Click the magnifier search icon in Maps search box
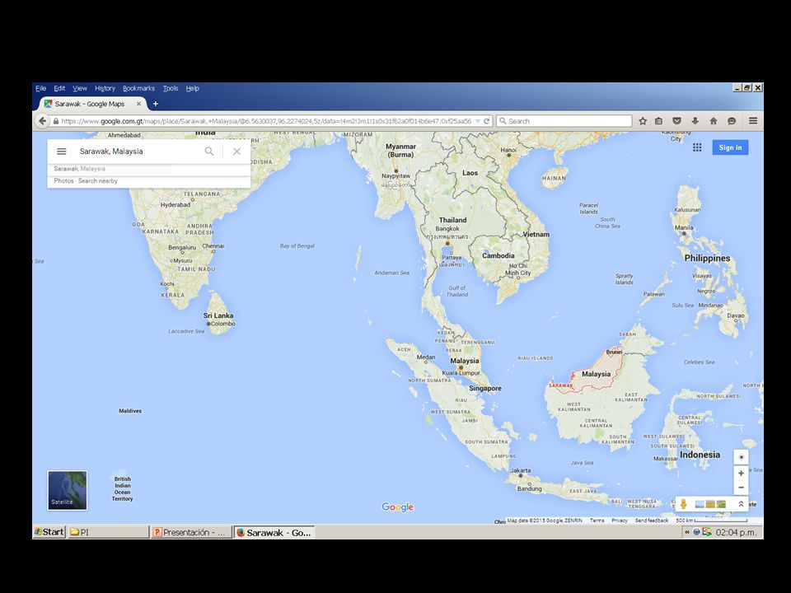This screenshot has width=791, height=593. pos(209,152)
